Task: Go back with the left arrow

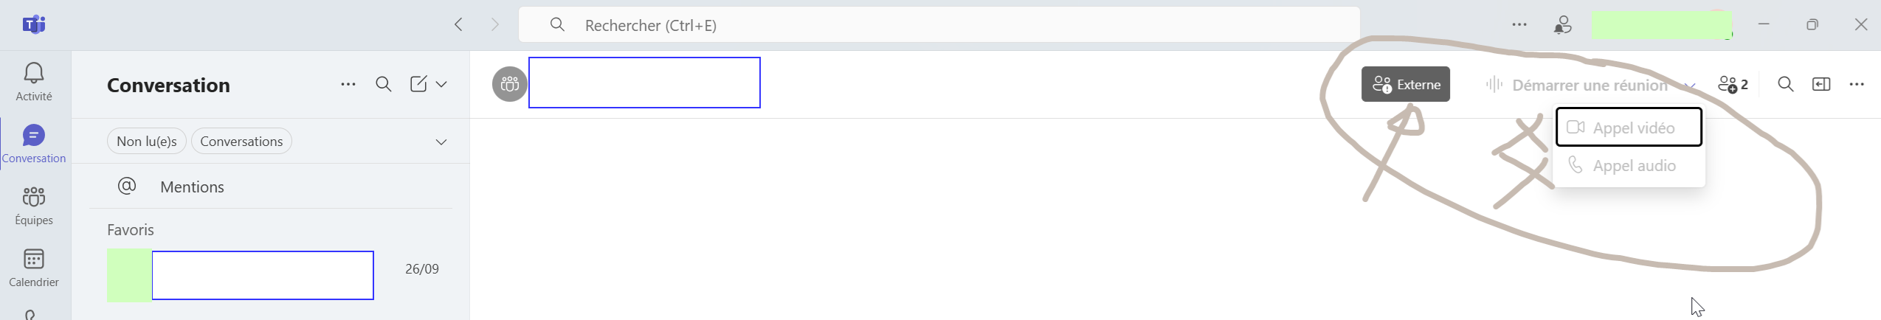Action: [458, 25]
